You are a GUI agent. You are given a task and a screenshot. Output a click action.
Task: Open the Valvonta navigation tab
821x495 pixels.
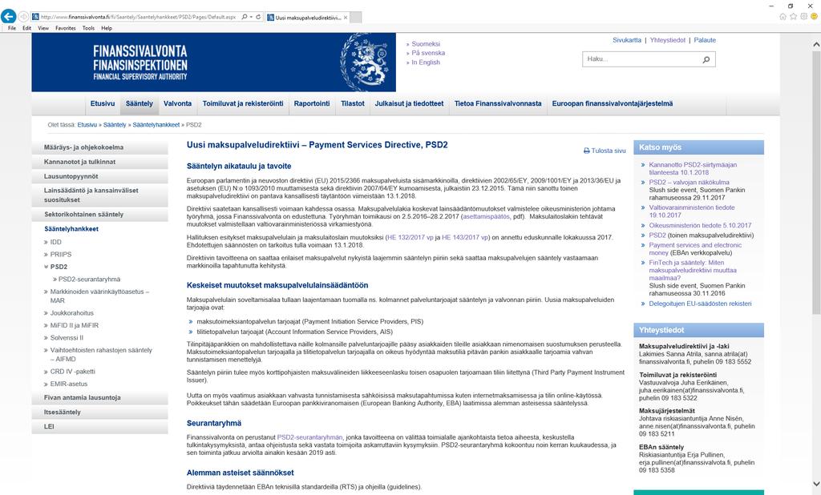tap(177, 103)
